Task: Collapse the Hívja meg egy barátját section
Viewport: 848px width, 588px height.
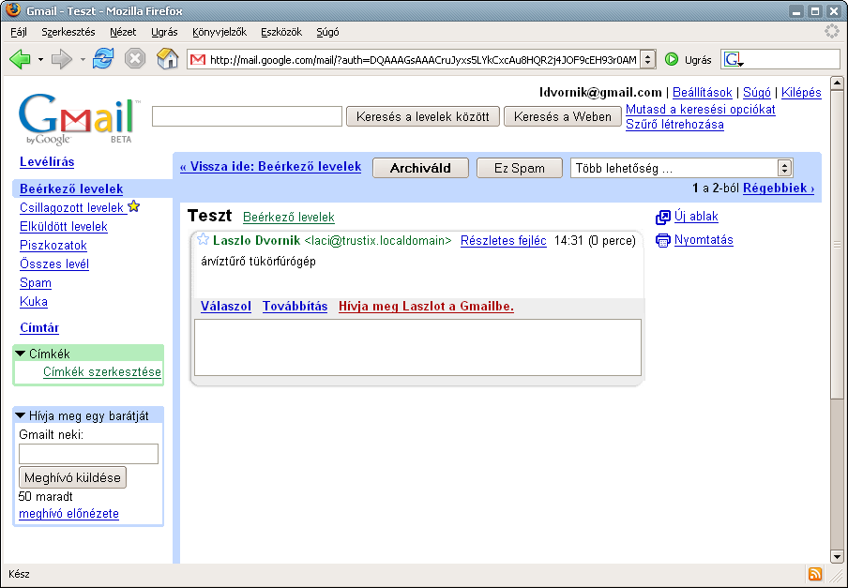Action: (x=21, y=415)
